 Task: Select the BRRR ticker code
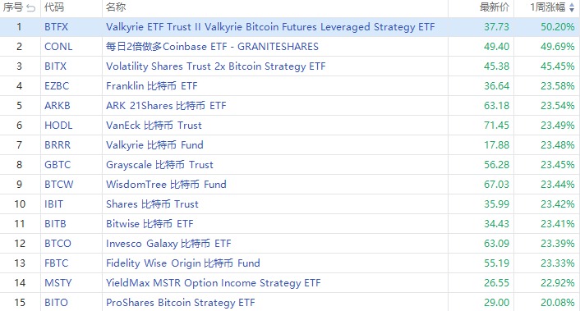[58, 145]
